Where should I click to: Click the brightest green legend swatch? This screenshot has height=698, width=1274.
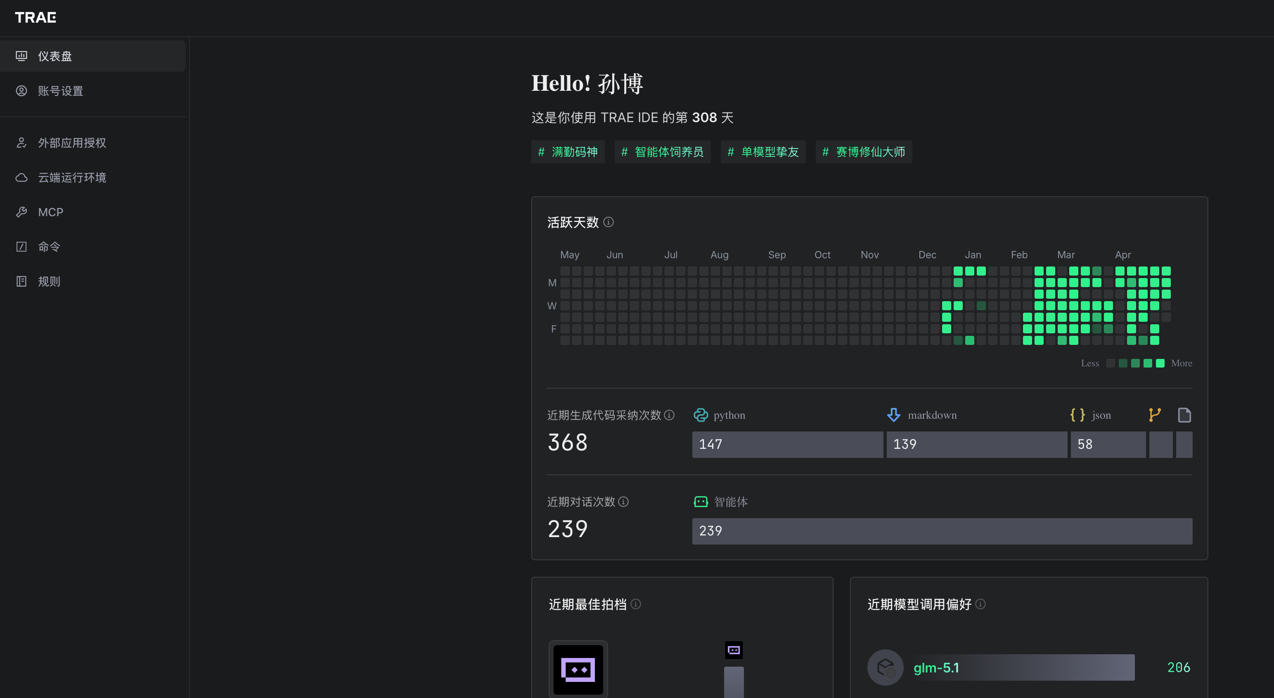tap(1160, 363)
